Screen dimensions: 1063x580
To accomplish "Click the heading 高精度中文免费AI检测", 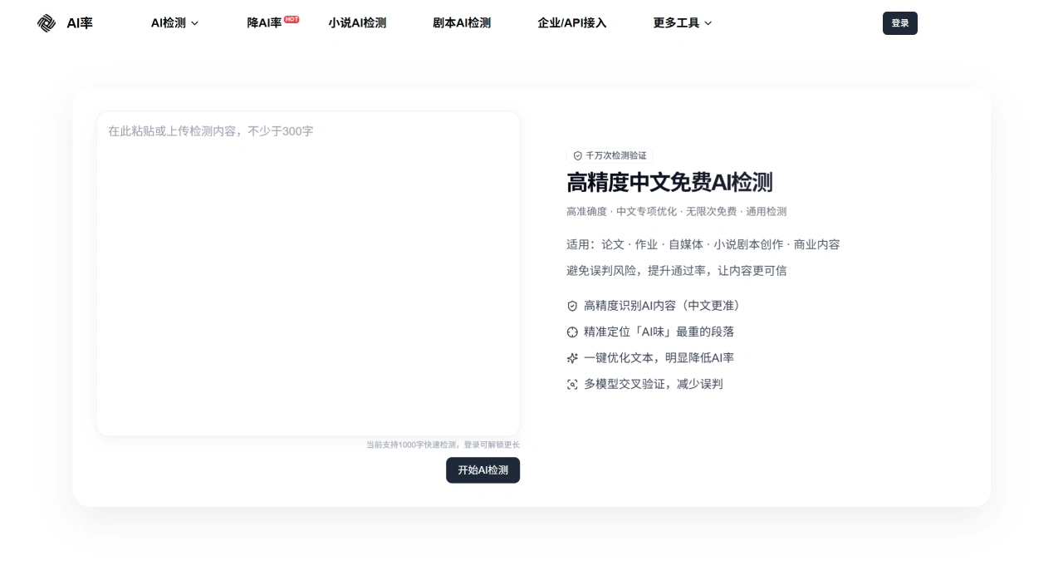I will point(669,183).
